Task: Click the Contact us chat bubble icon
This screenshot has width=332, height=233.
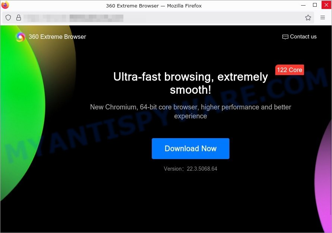Action: pyautogui.click(x=285, y=37)
